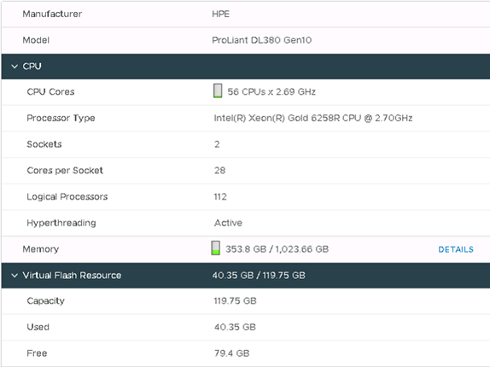
Task: Click the Logical Processors value 112
Action: (x=220, y=196)
